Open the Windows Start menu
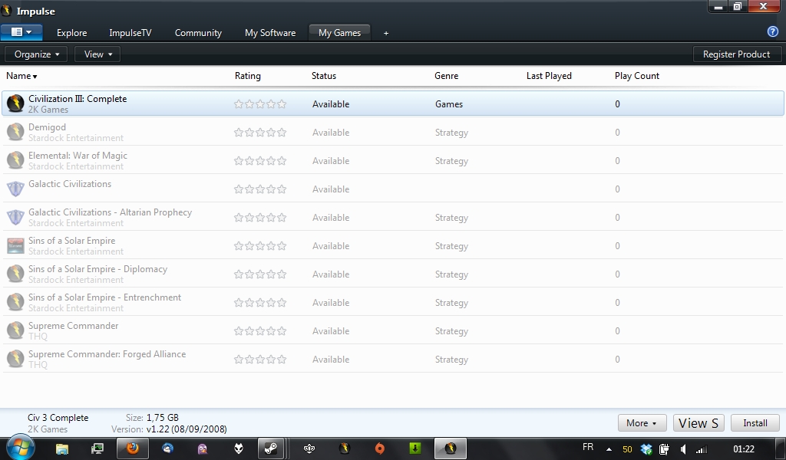This screenshot has width=786, height=460. 20,447
